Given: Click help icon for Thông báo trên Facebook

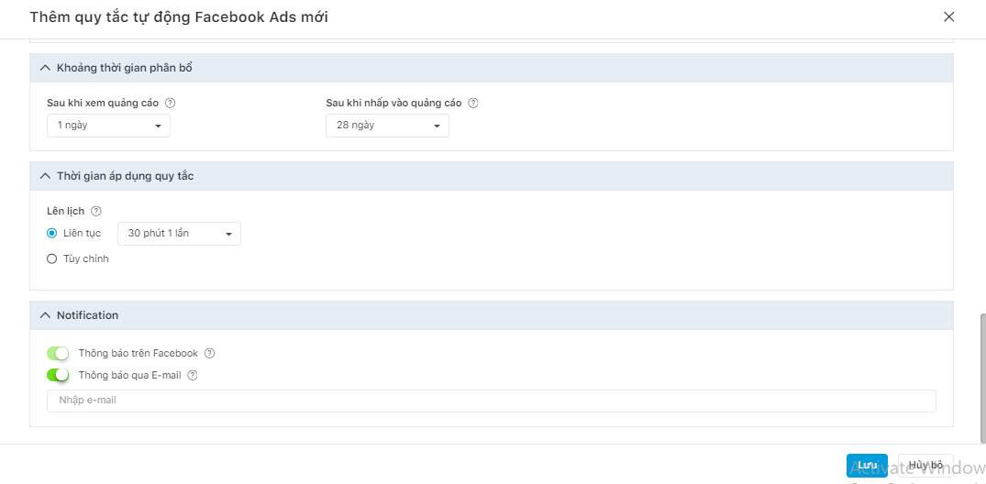Looking at the screenshot, I should (210, 353).
